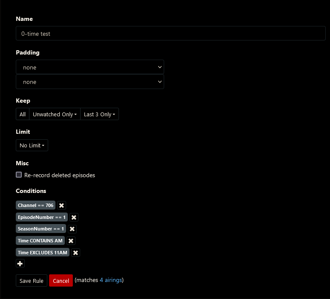Screen dimensions: 330x299
Task: Add a new condition with plus icon
Action: pos(20,264)
